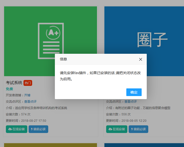
Task: Click the red 热门 badge
Action: (28, 83)
